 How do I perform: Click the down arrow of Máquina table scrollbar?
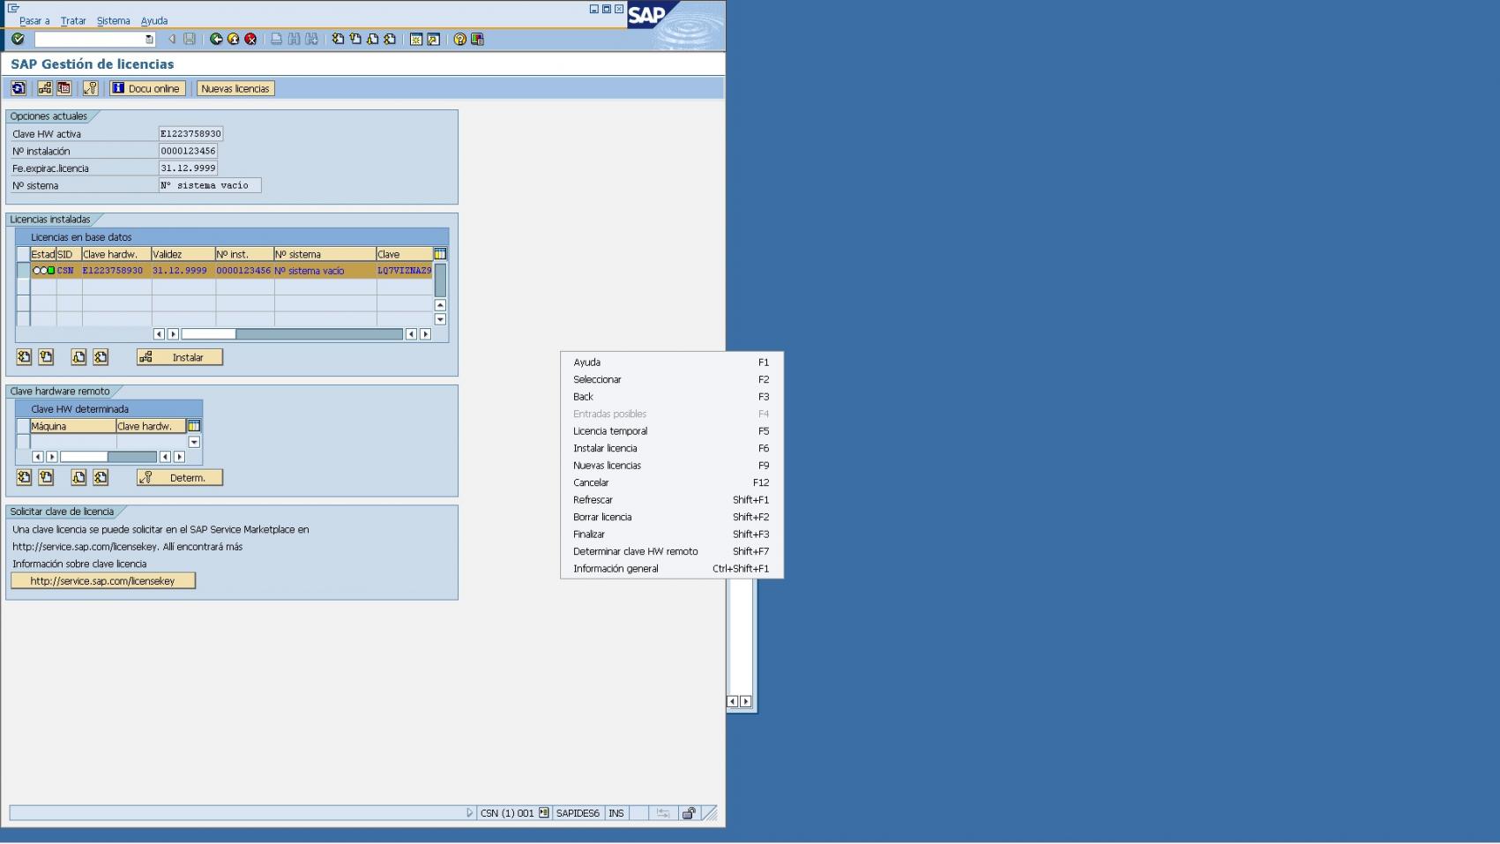coord(194,442)
